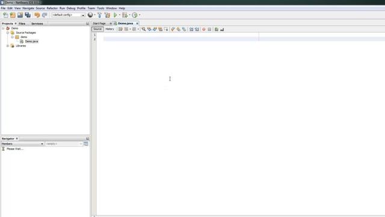
Task: Click the Find Next Occurrence icon
Action: tap(155, 30)
